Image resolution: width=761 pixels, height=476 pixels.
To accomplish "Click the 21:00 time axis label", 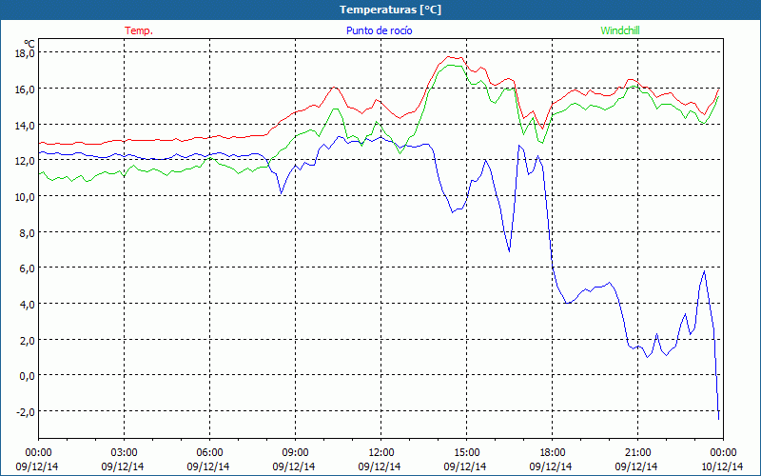I will click(x=637, y=453).
